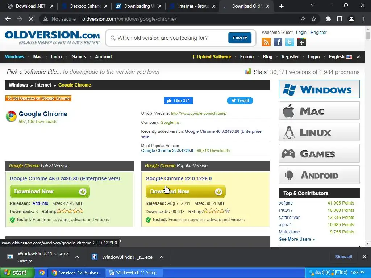Open the Windows navigation menu item

[x=14, y=57]
